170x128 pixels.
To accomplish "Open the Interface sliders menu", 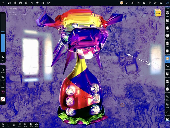I will (x=161, y=3).
